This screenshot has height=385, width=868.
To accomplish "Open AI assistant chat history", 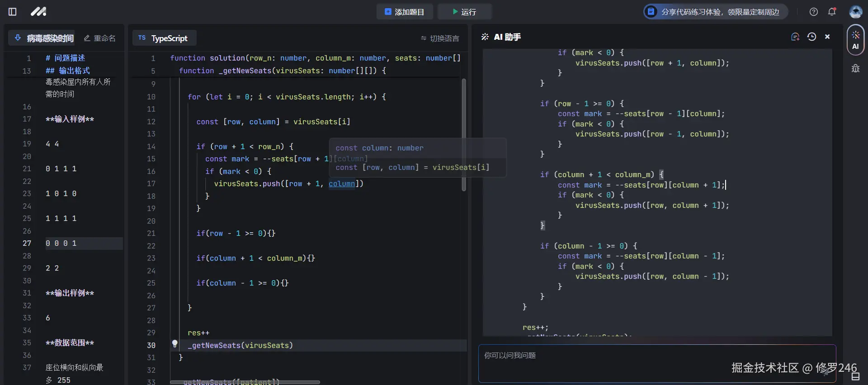I will 812,37.
